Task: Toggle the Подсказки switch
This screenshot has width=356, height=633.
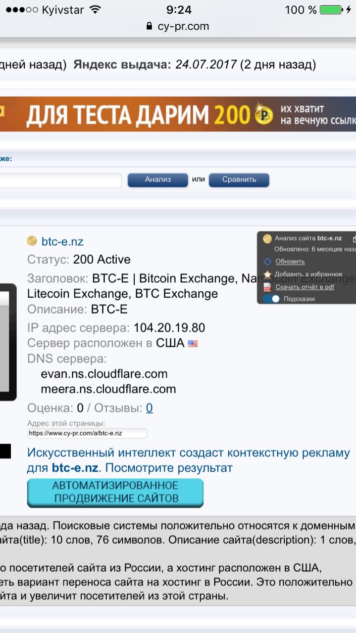Action: pos(272,299)
